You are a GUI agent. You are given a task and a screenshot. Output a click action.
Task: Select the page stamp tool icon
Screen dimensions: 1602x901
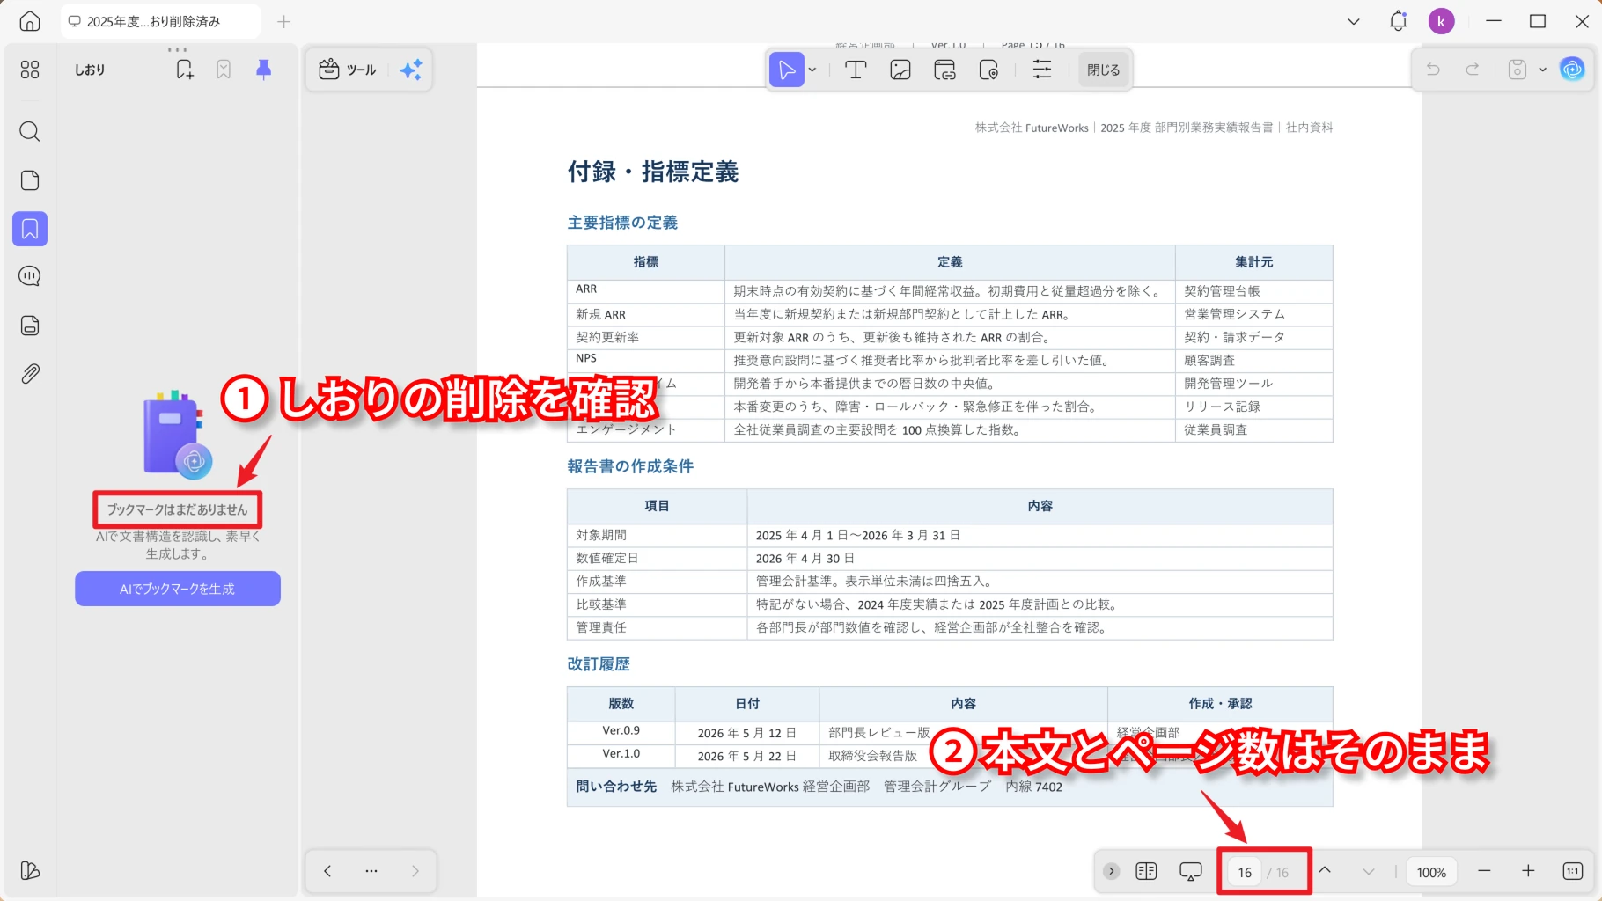pos(988,70)
